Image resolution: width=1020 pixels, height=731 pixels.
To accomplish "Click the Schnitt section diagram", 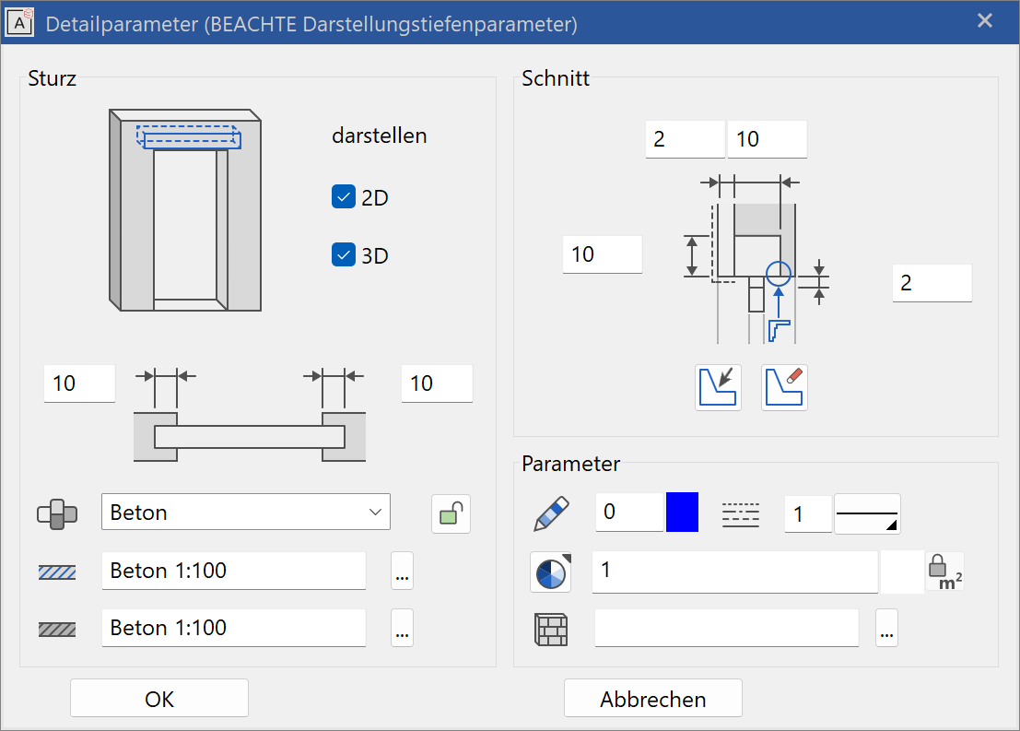I will coord(756,258).
